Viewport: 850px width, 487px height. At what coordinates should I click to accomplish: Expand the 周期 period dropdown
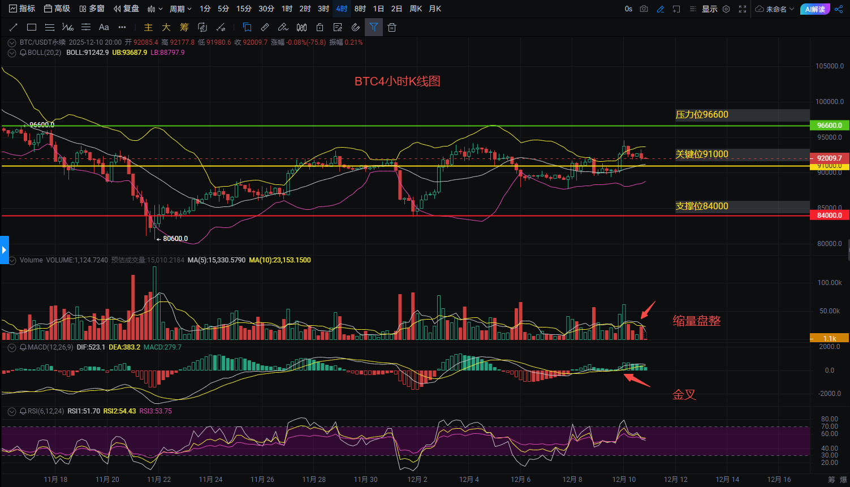coord(181,8)
